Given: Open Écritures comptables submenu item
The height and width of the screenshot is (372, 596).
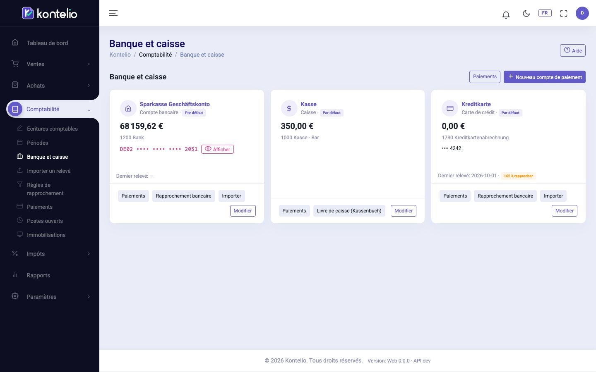Looking at the screenshot, I should (x=52, y=129).
